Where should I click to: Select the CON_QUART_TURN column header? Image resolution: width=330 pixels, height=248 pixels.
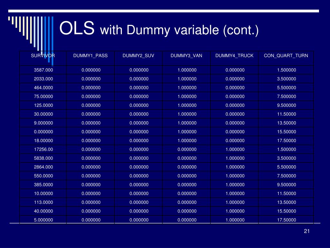(x=286, y=56)
